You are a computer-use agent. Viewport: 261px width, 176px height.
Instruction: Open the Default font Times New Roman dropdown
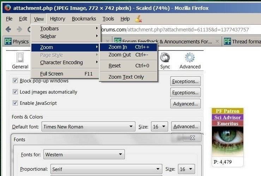pos(89,127)
